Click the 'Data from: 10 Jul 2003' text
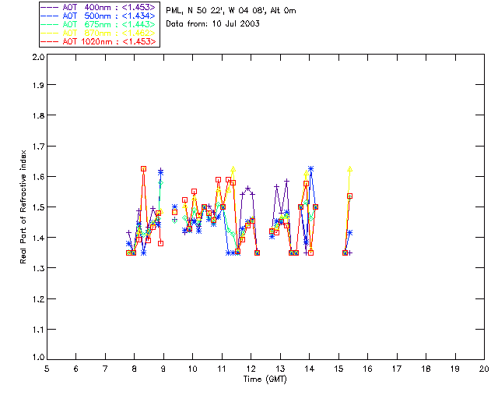498x399 pixels. (212, 24)
